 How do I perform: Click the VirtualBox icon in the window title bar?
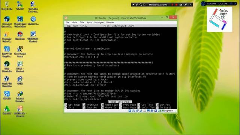pos(66,18)
